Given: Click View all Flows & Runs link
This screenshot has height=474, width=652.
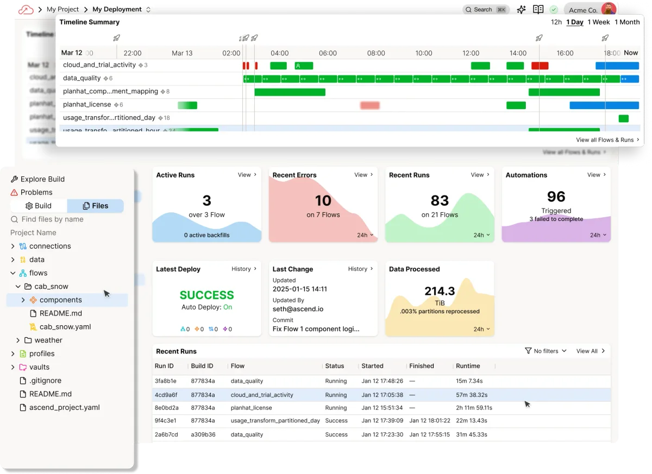Looking at the screenshot, I should pyautogui.click(x=606, y=140).
